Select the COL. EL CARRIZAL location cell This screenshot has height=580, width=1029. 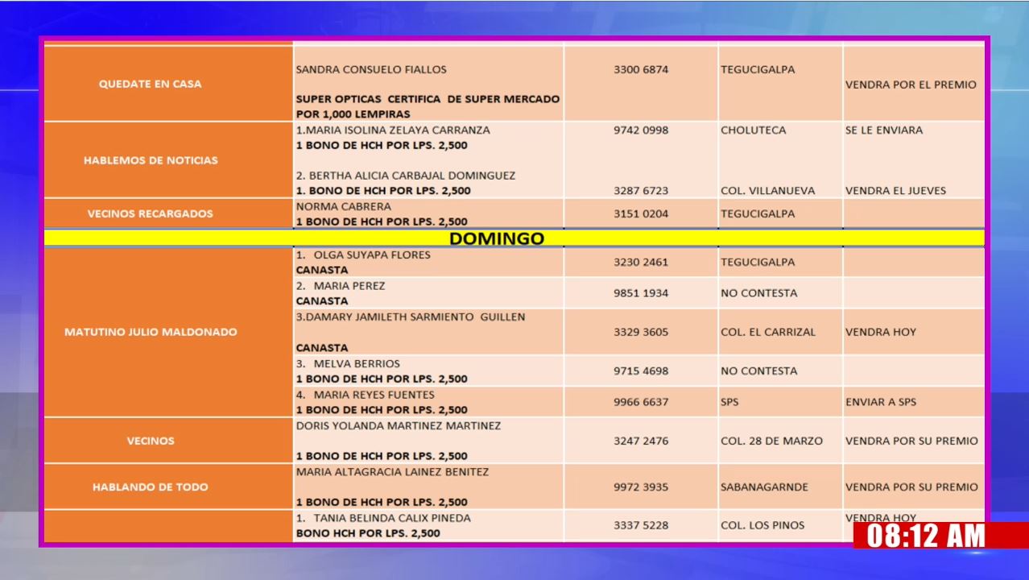coord(767,332)
